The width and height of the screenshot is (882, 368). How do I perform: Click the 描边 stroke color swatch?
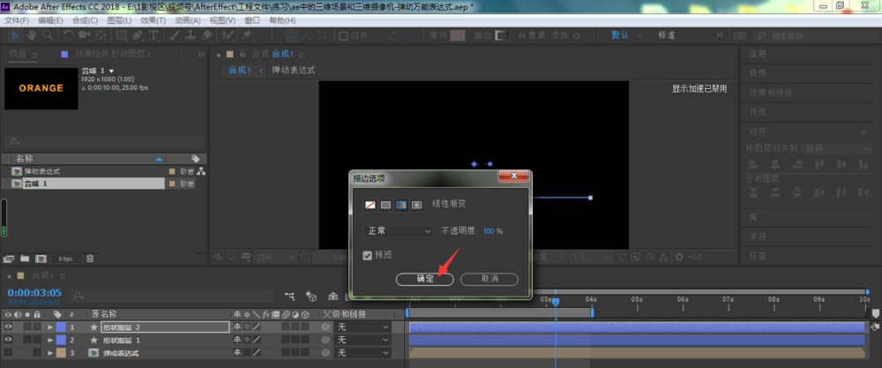coord(501,35)
